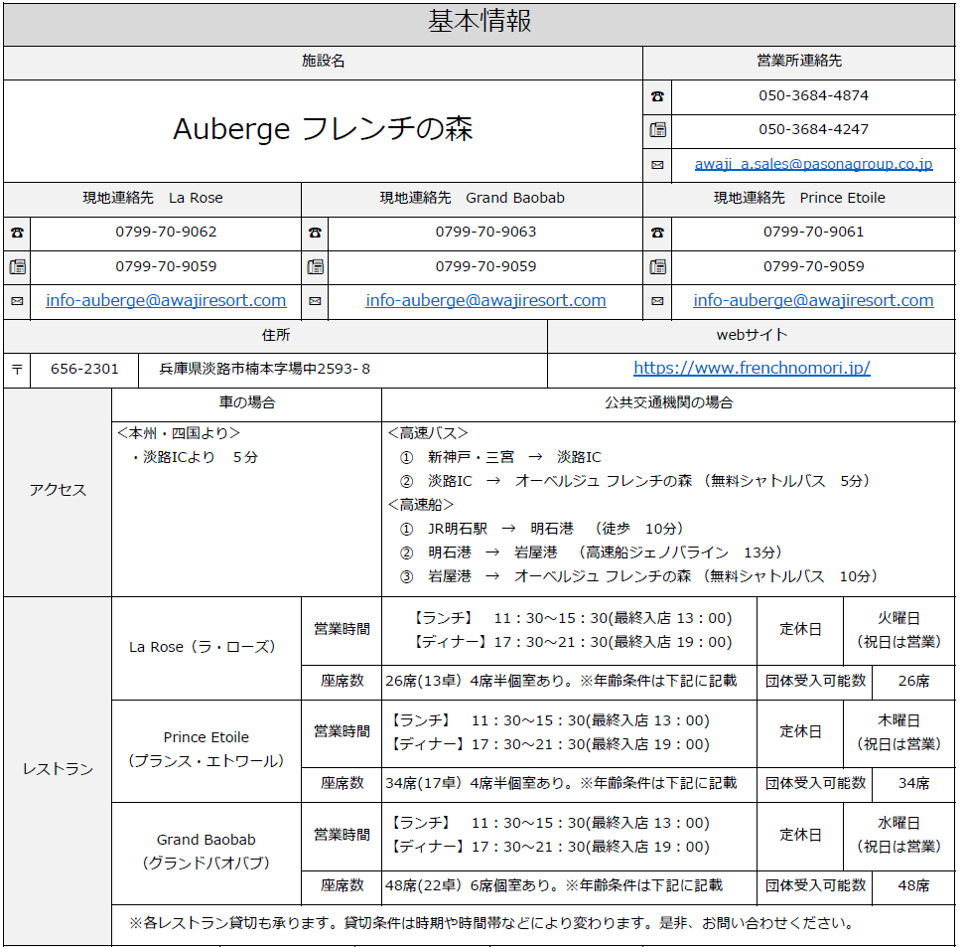Click the mail icon beside the pasonagroup email
The height and width of the screenshot is (947, 966).
point(657,165)
